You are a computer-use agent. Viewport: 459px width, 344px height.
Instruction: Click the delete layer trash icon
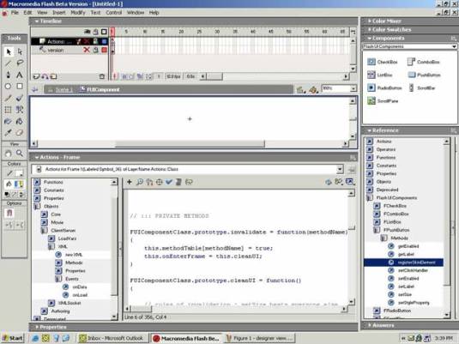point(101,76)
